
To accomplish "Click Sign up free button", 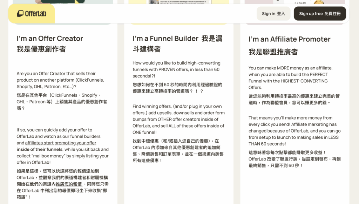I will (320, 14).
